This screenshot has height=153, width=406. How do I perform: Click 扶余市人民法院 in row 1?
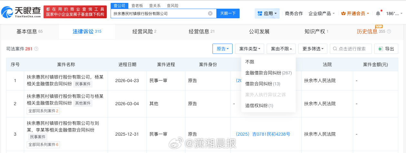(320, 81)
